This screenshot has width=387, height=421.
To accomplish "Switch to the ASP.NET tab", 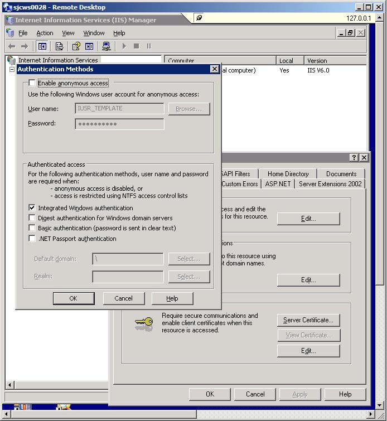I will tap(278, 184).
